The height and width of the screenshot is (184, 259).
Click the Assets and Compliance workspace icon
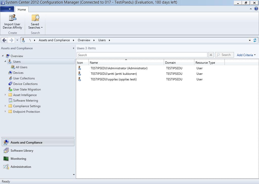6,142
